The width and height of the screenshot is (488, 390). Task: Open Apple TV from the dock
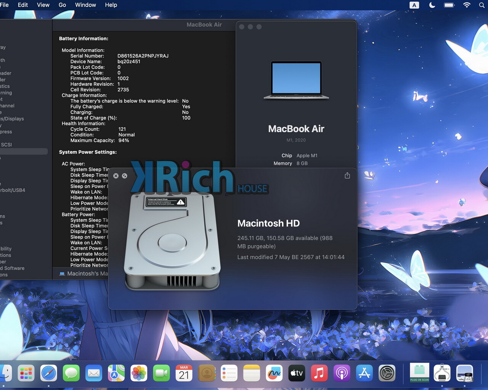coord(297,373)
